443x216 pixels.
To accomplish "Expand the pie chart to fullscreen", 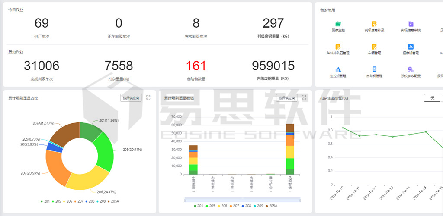I will click(148, 98).
